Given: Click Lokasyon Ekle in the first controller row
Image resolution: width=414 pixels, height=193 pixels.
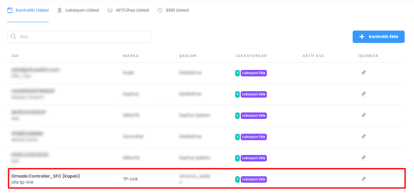Looking at the screenshot, I should [254, 73].
